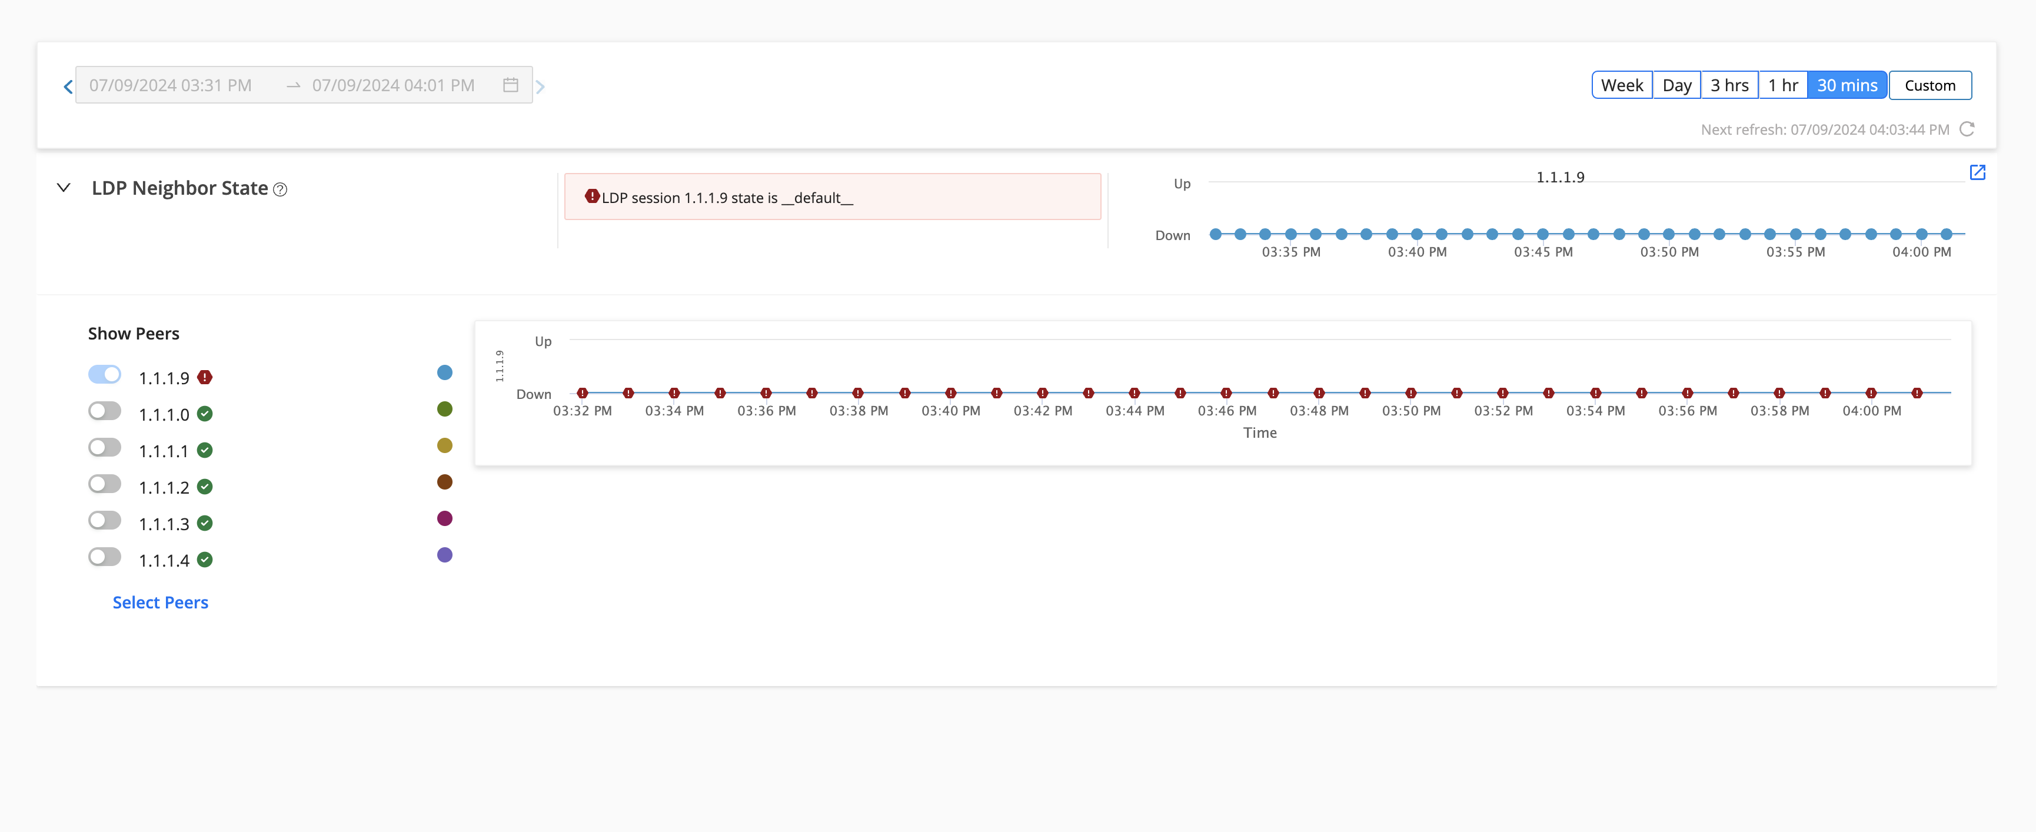The image size is (2036, 832).
Task: Click the back arrow to go to previous time range
Action: [x=69, y=84]
